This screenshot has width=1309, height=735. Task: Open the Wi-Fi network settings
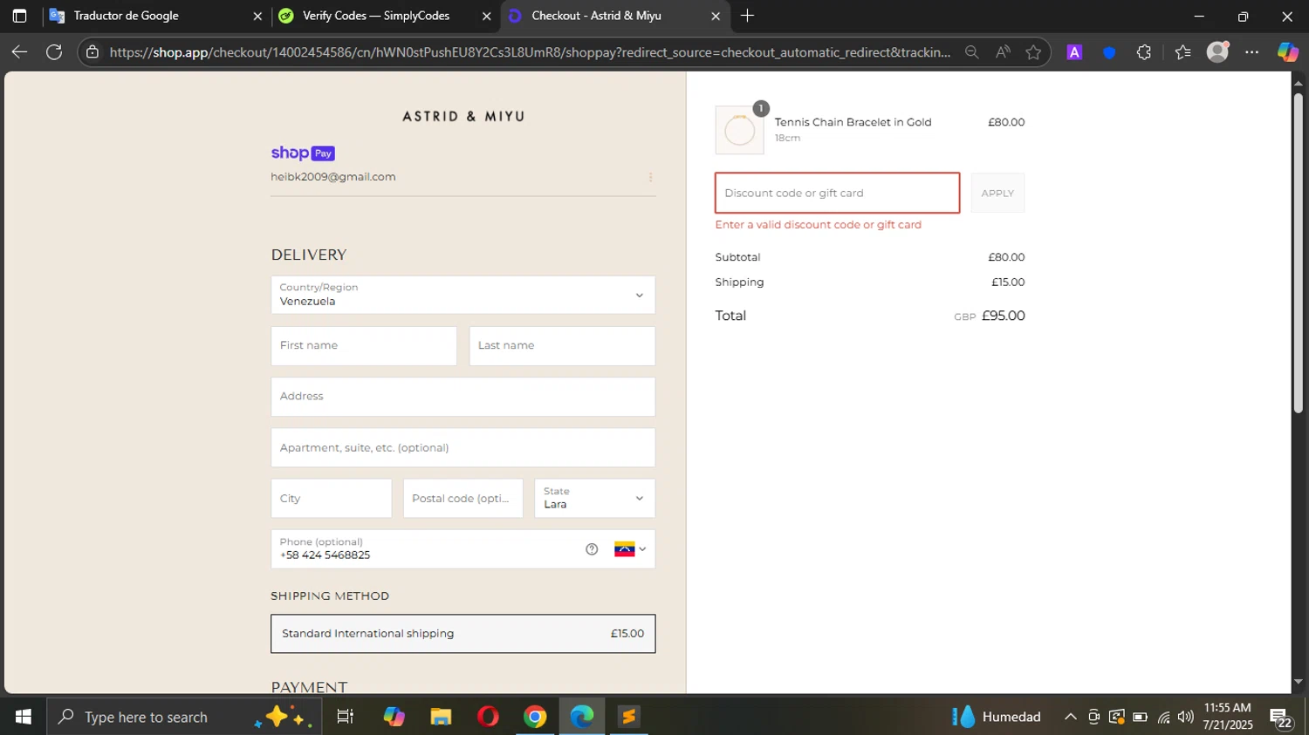1163,718
